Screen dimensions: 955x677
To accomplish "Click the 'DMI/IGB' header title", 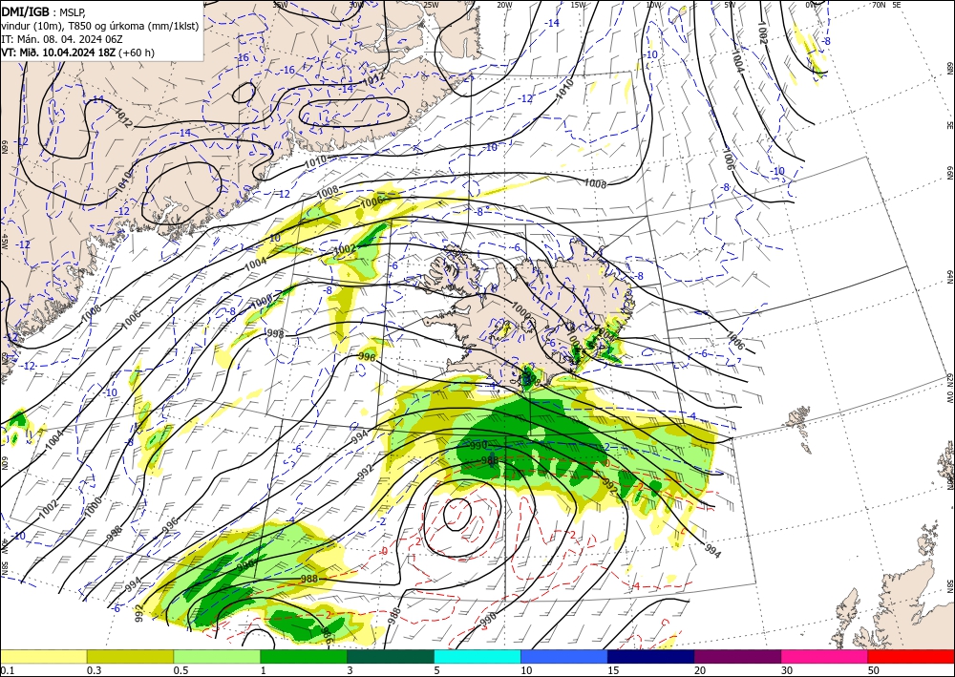I will (26, 11).
